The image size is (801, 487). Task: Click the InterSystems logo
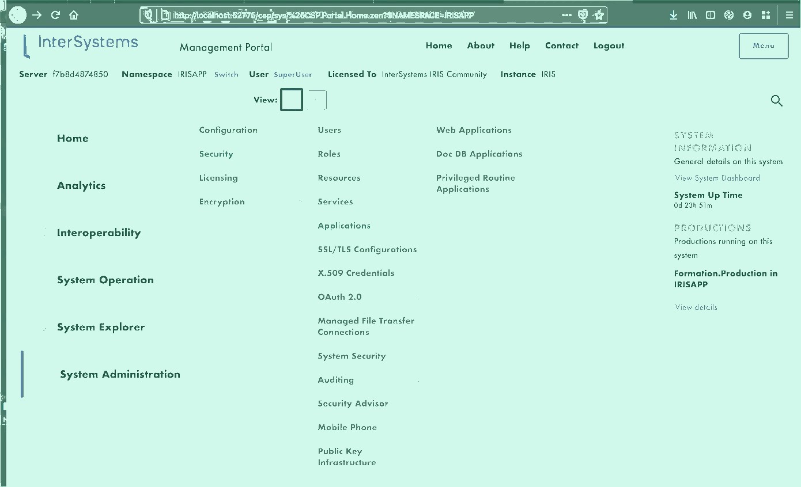(81, 43)
